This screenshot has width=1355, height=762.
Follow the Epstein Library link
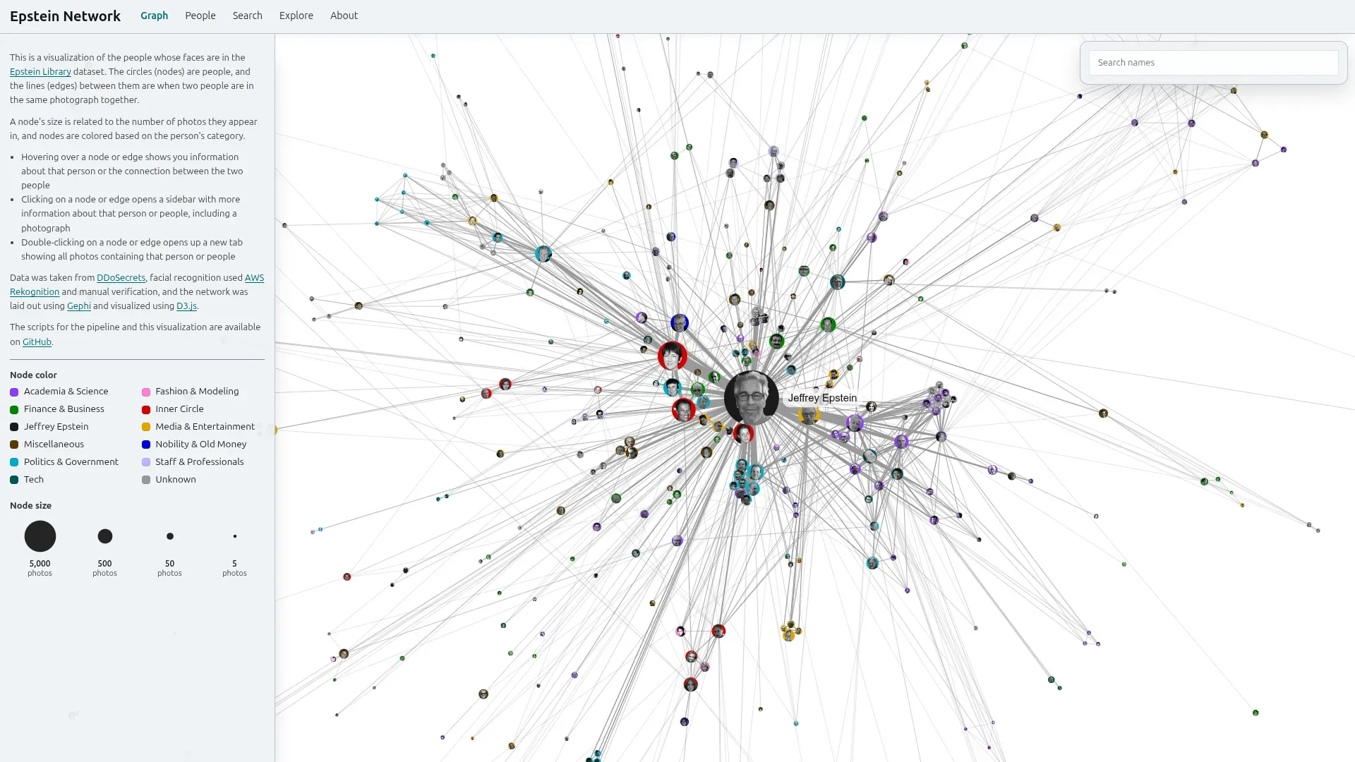click(40, 72)
